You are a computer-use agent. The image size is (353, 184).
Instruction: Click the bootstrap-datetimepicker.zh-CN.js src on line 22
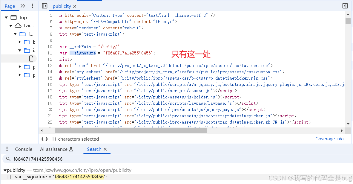pos(211,122)
